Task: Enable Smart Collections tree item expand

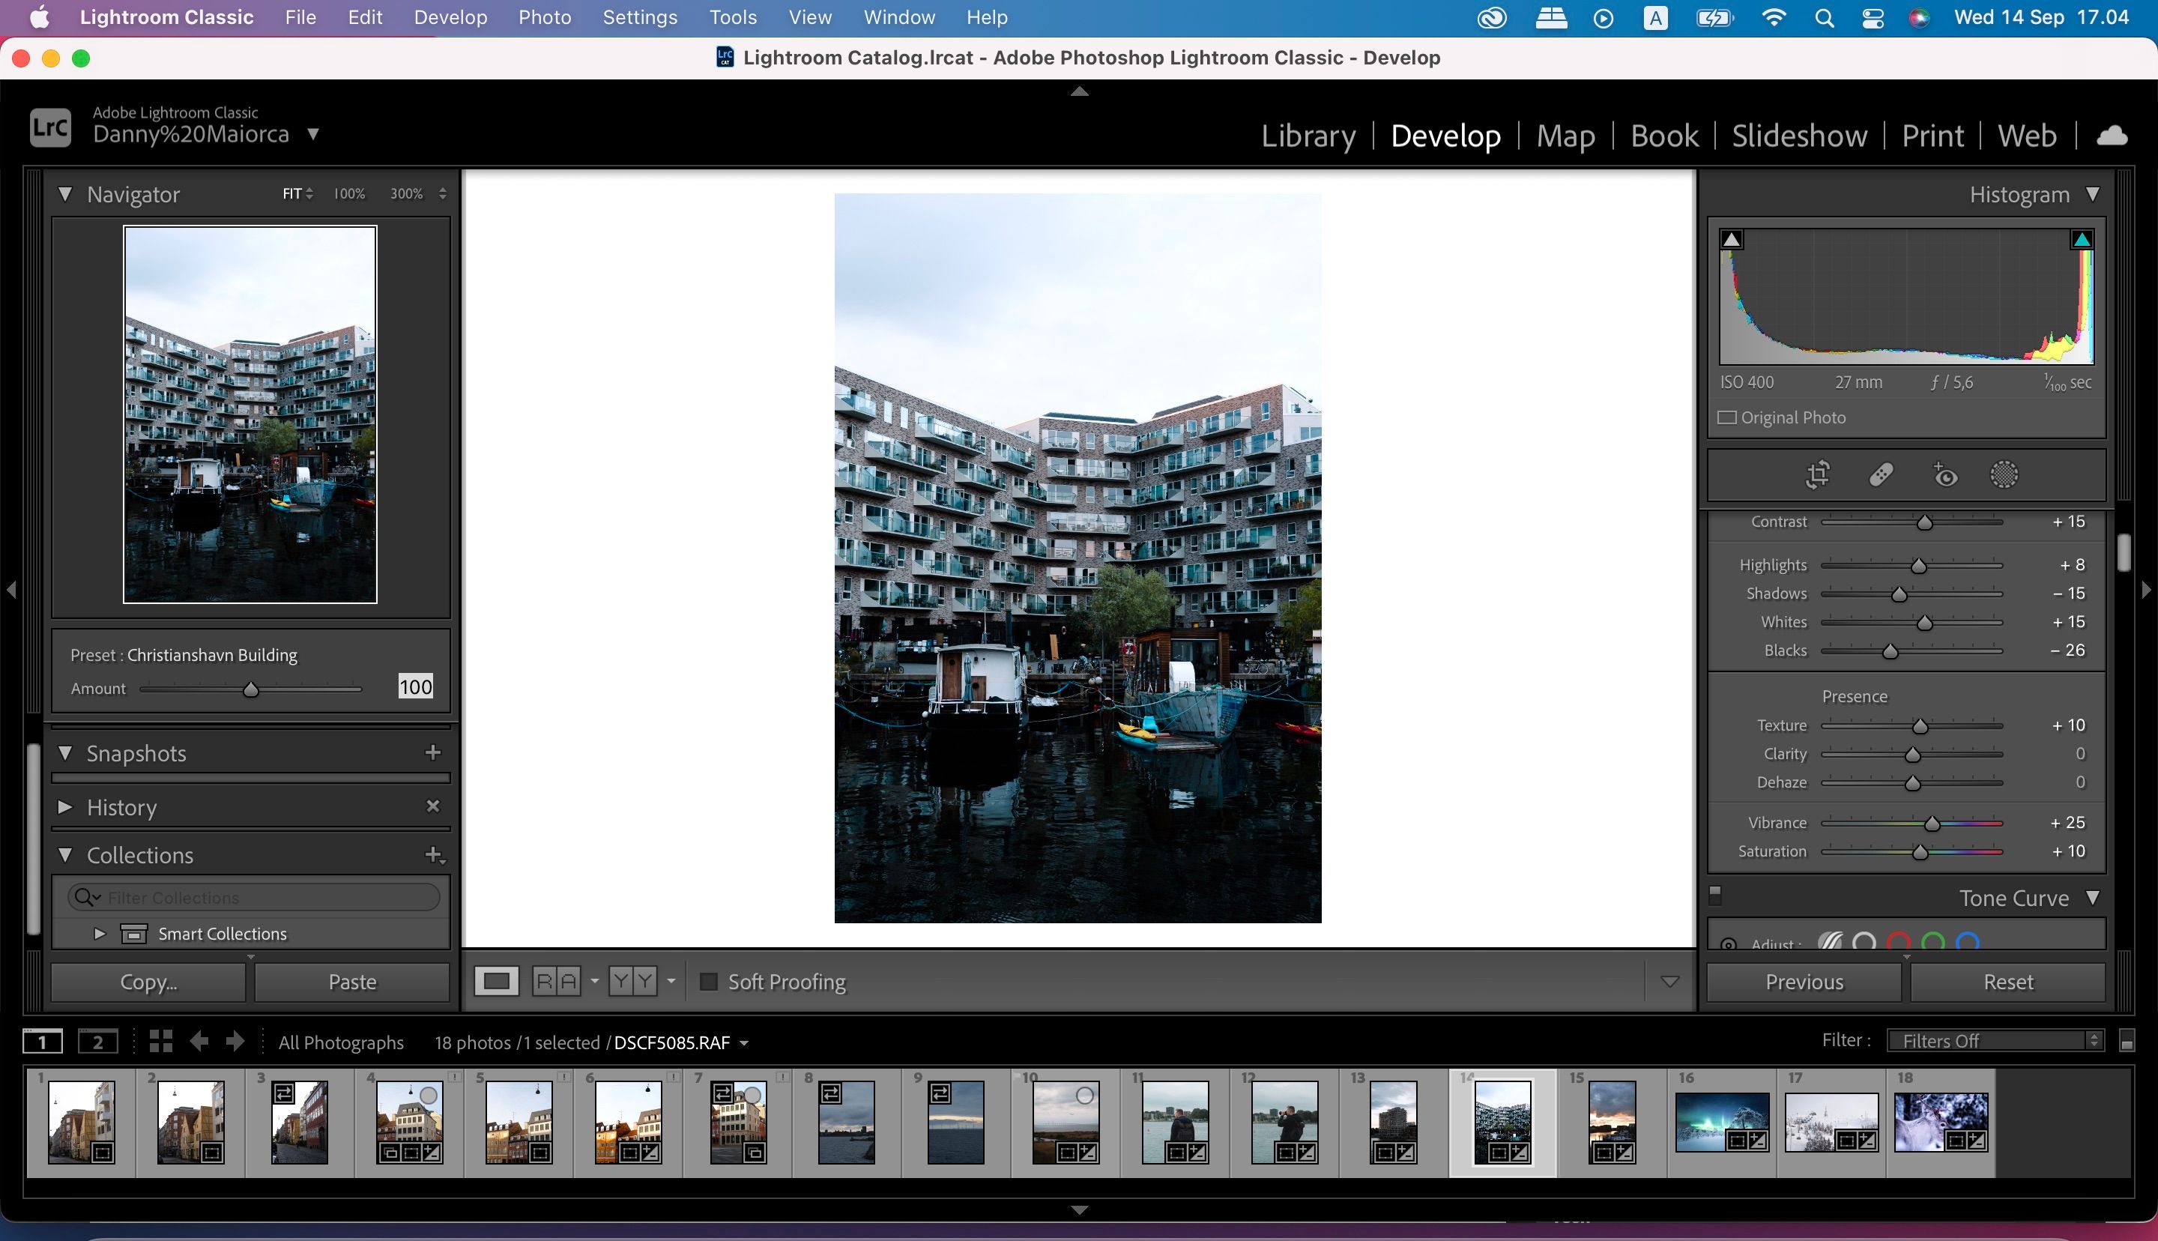Action: coord(98,932)
